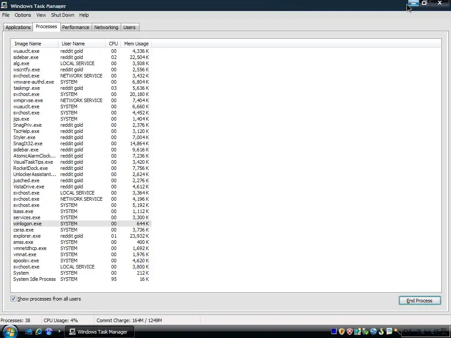This screenshot has width=451, height=338.
Task: Select the alg.exe process
Action: [81, 63]
